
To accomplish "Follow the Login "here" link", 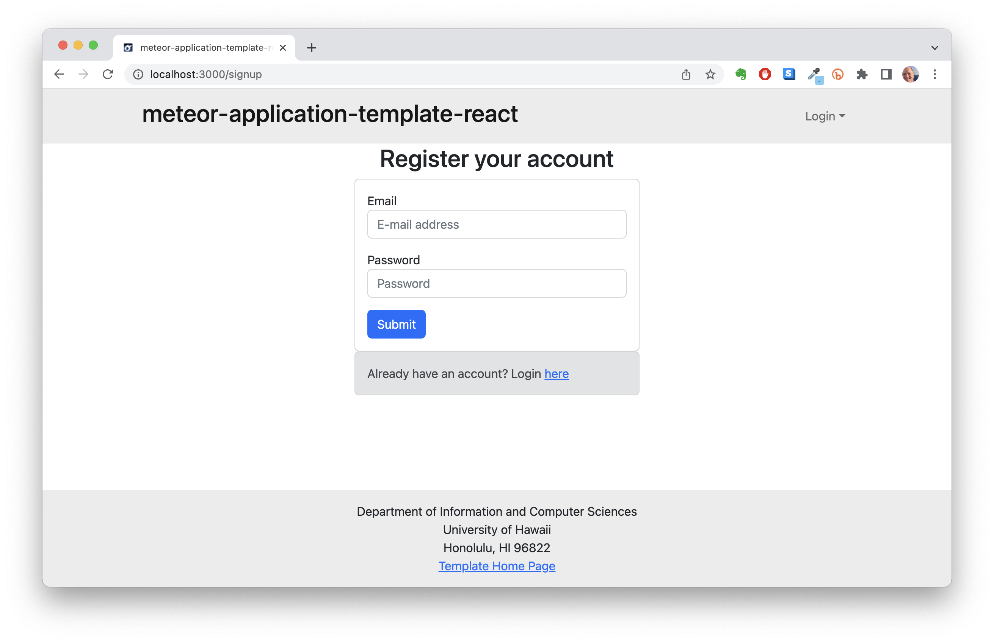I will click(556, 373).
